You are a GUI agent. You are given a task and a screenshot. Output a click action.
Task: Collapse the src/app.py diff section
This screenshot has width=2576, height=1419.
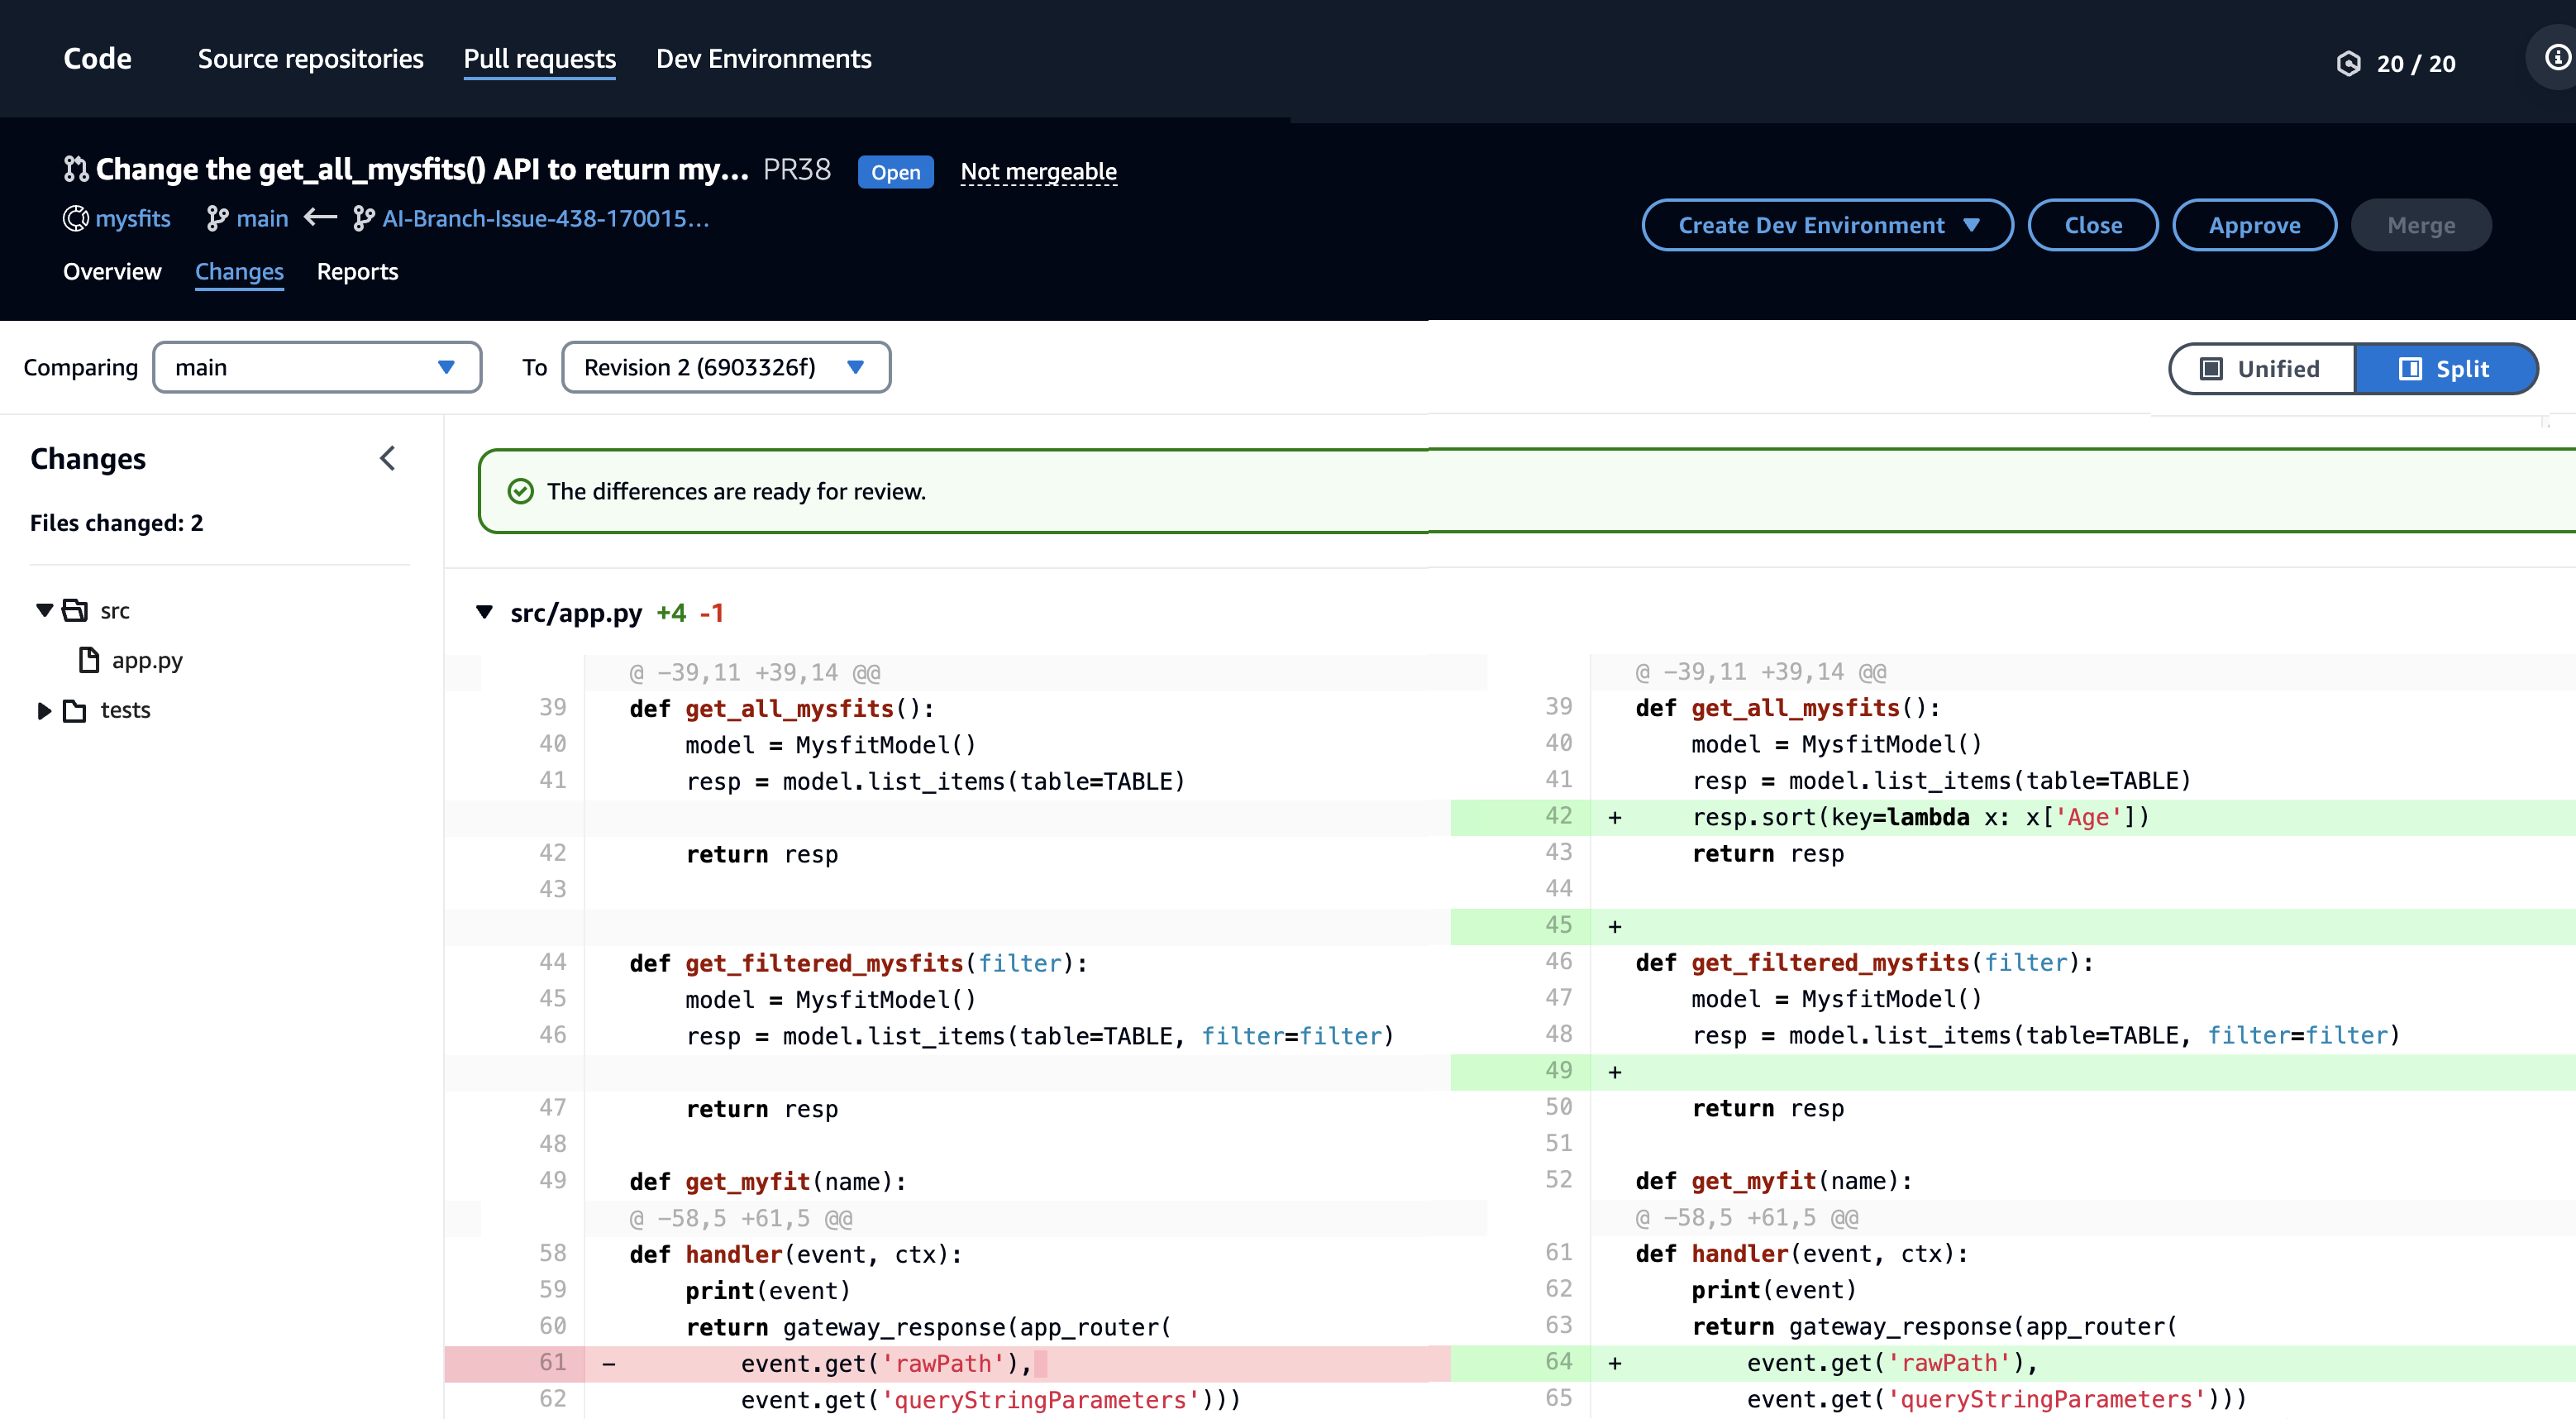[484, 612]
